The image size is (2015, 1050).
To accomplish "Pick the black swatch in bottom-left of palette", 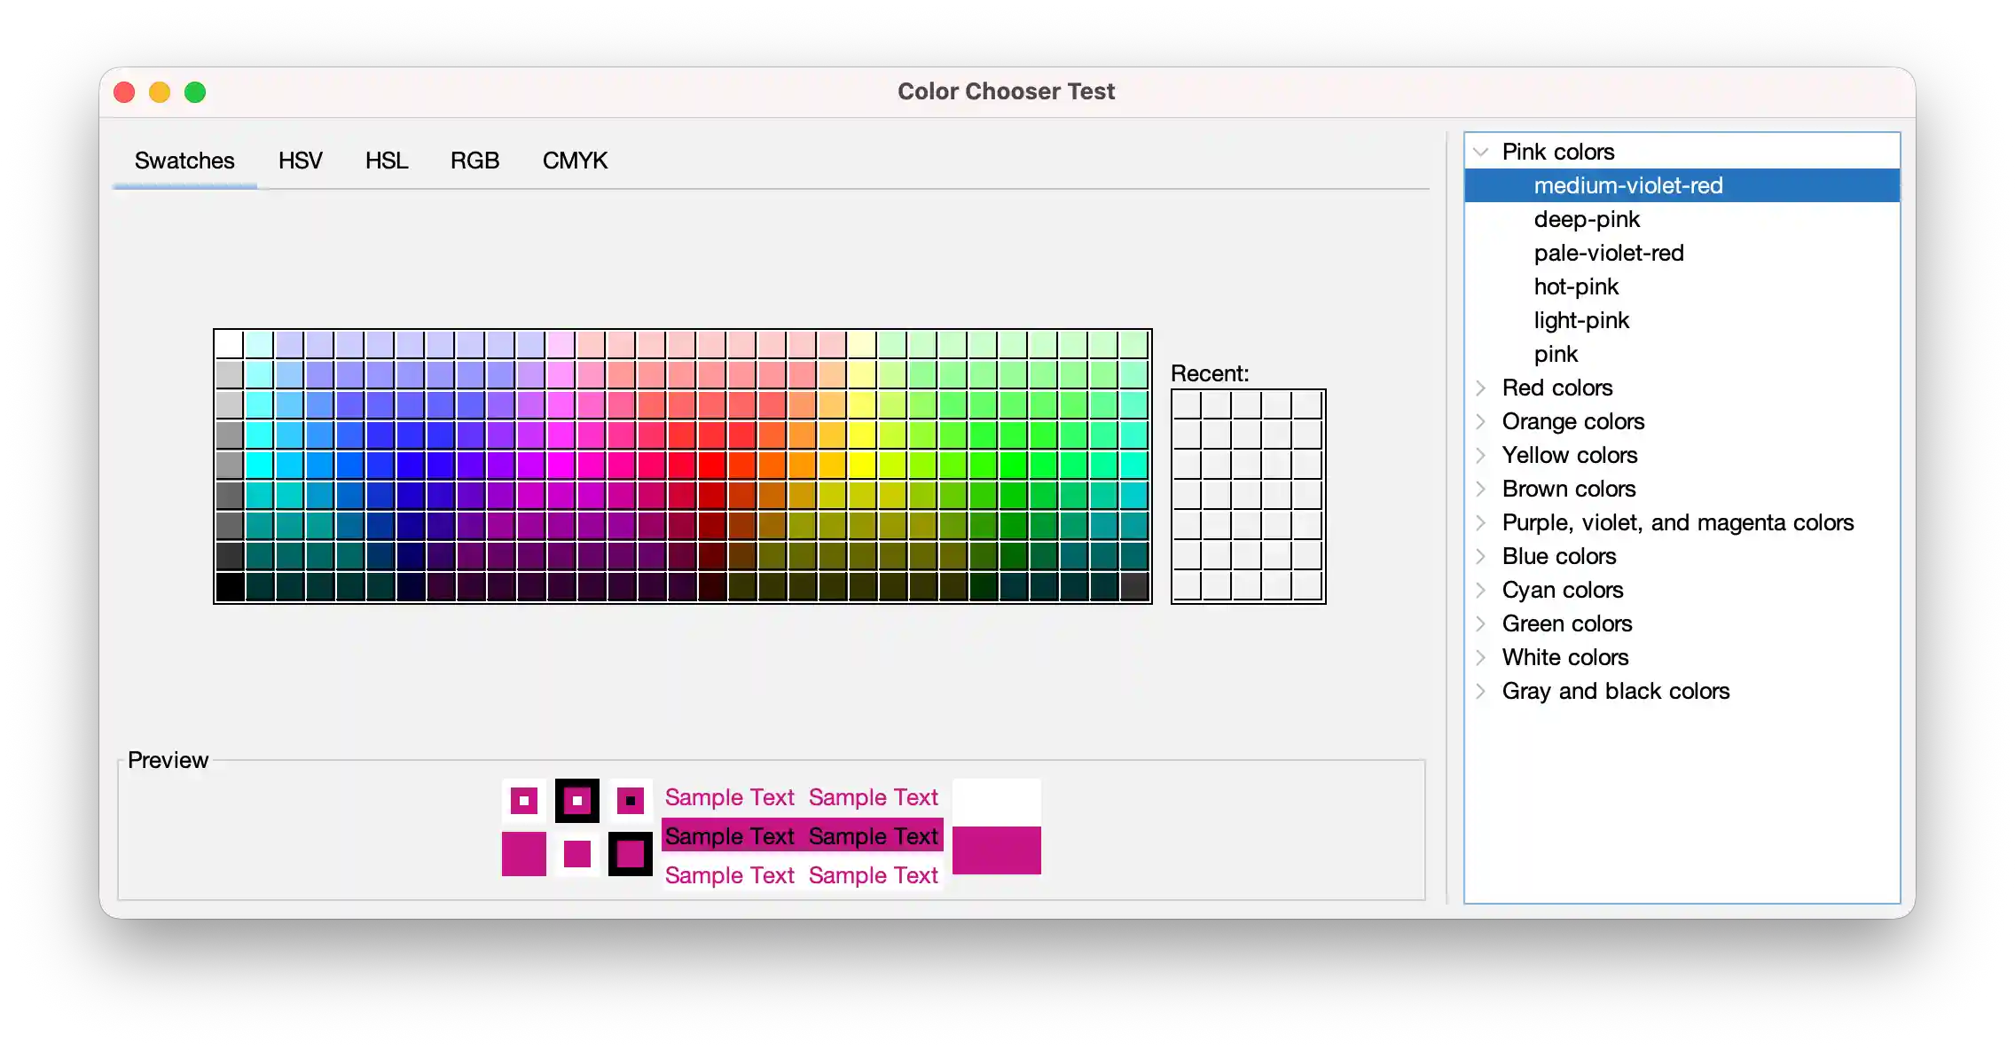I will (230, 587).
